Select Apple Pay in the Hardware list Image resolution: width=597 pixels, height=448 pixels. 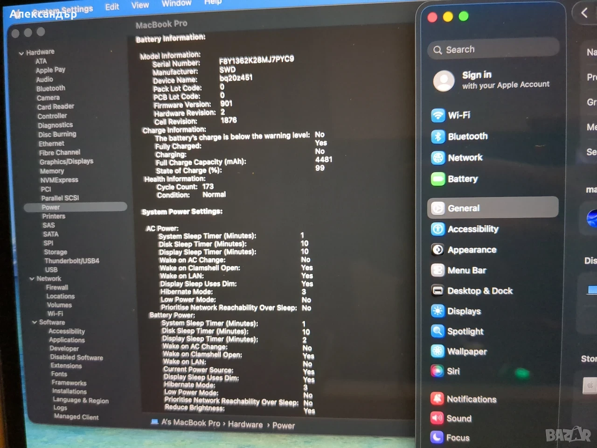(x=50, y=70)
